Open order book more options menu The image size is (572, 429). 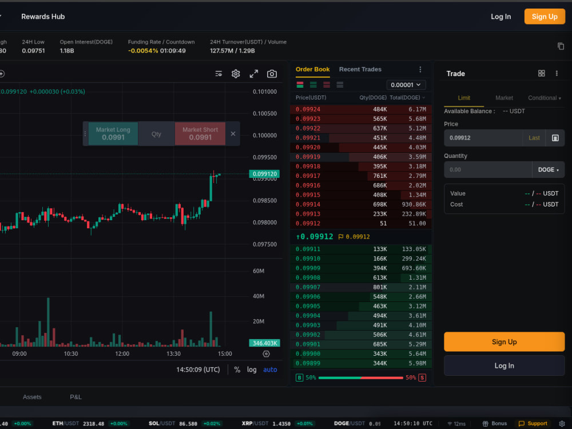(x=420, y=69)
